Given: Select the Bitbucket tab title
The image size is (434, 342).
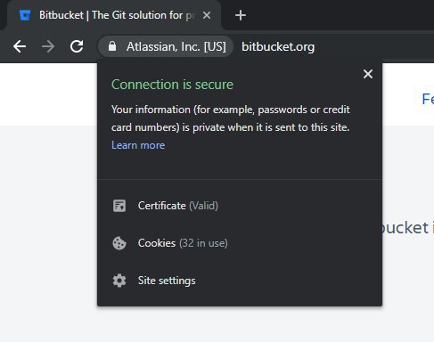Looking at the screenshot, I should (x=117, y=15).
